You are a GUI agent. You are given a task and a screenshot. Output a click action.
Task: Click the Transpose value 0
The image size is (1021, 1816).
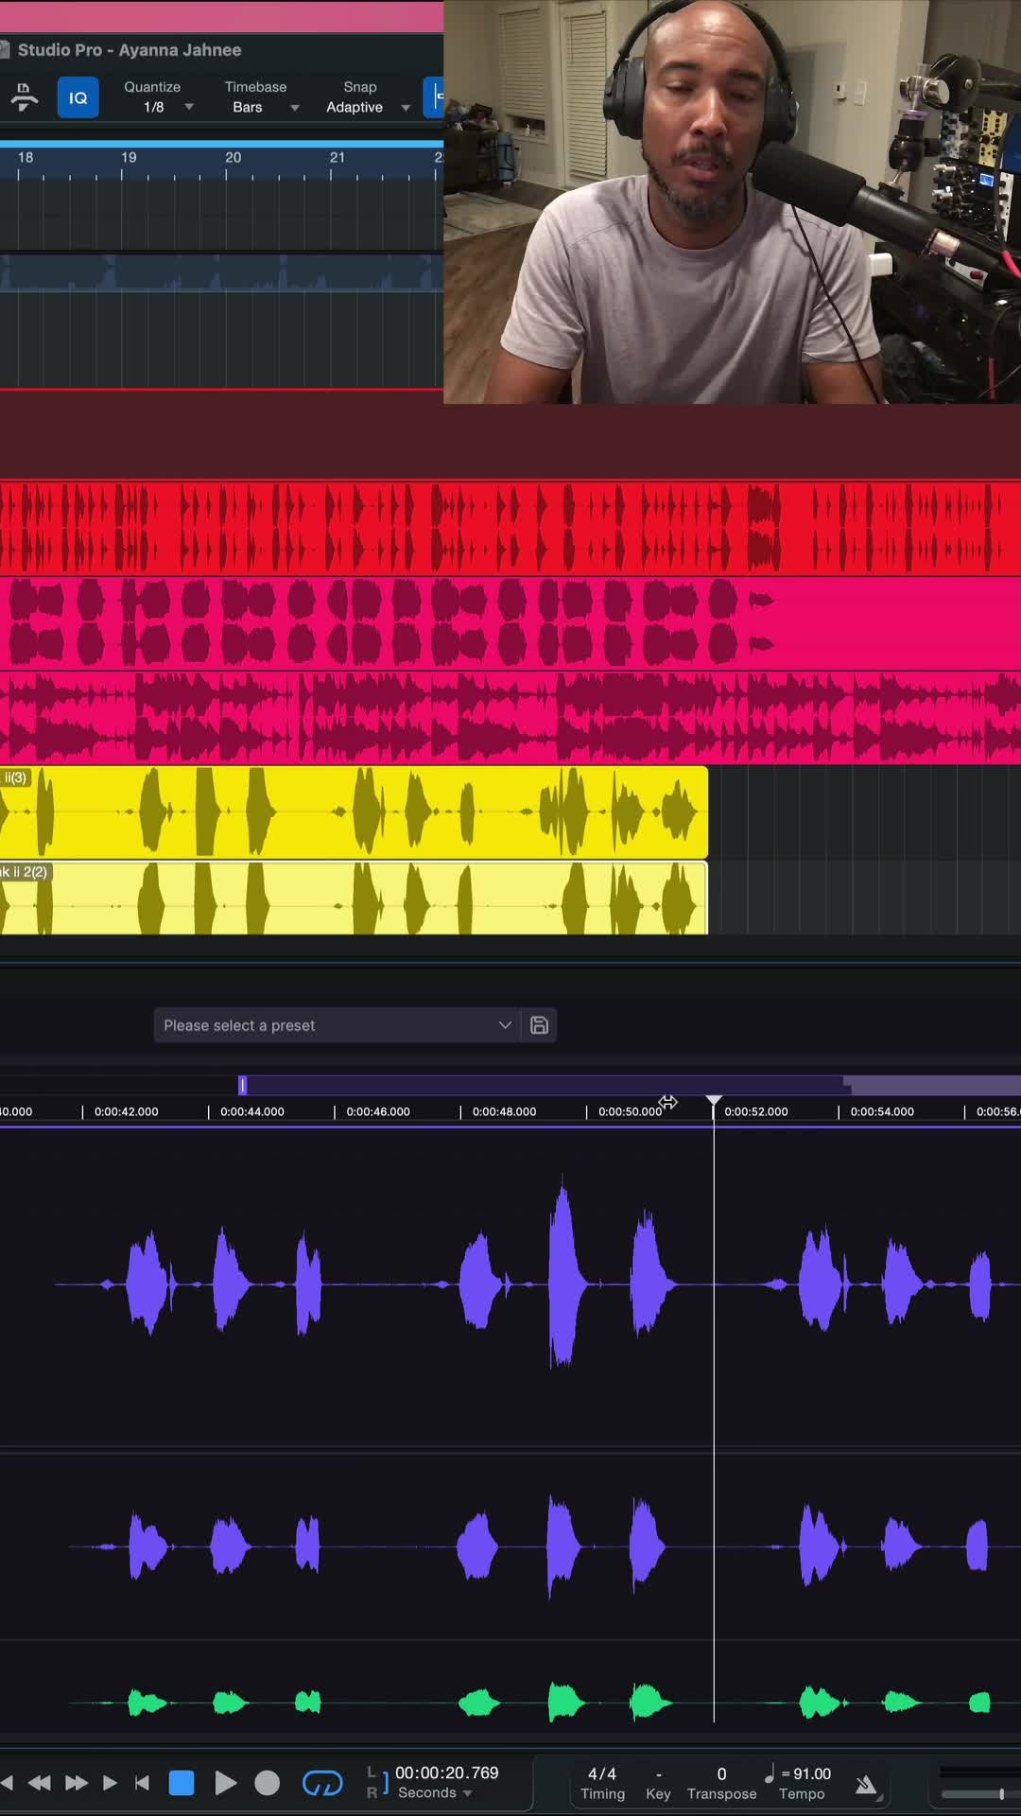coord(721,1774)
